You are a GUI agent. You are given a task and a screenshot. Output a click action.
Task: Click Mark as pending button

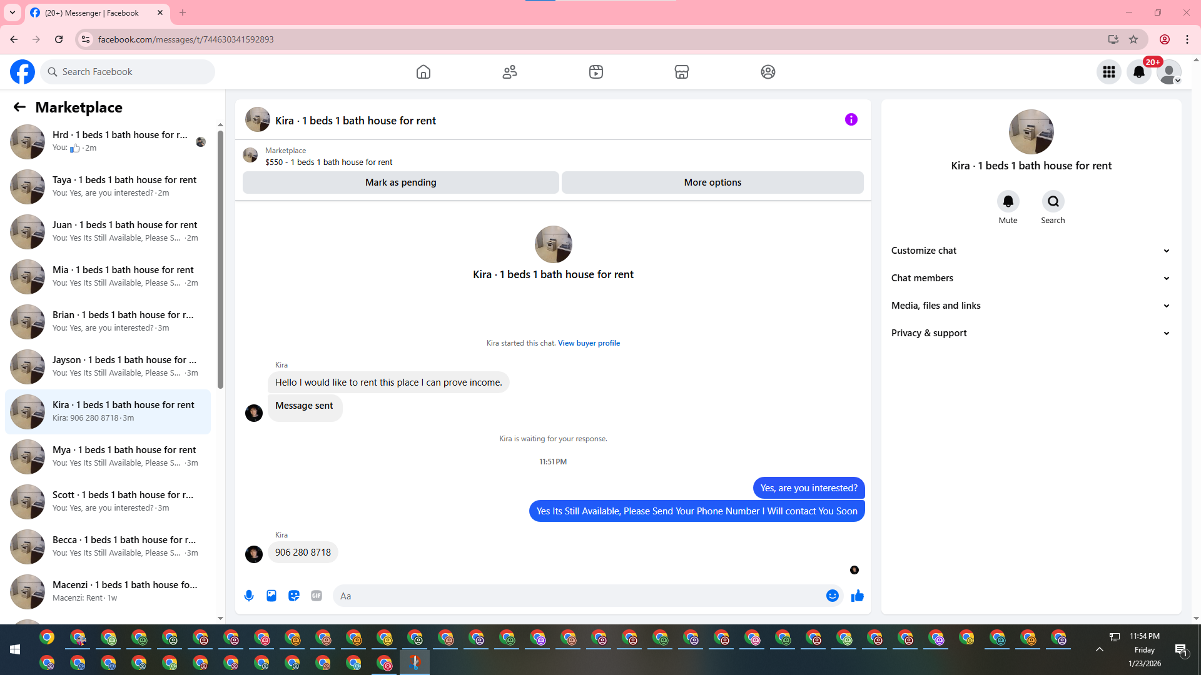click(x=400, y=182)
